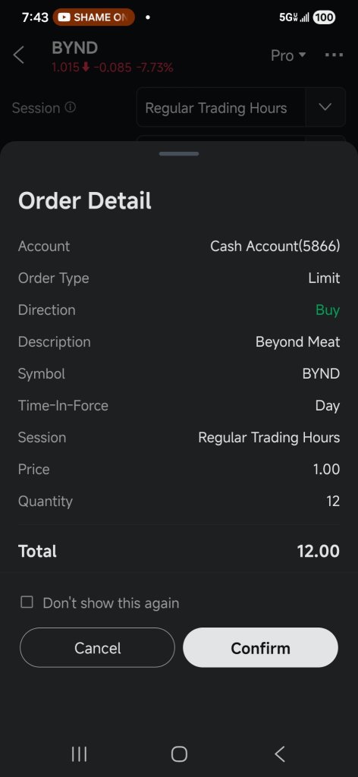The image size is (358, 777).
Task: Expand the Regular Trading Hours session chevron
Action: [325, 107]
